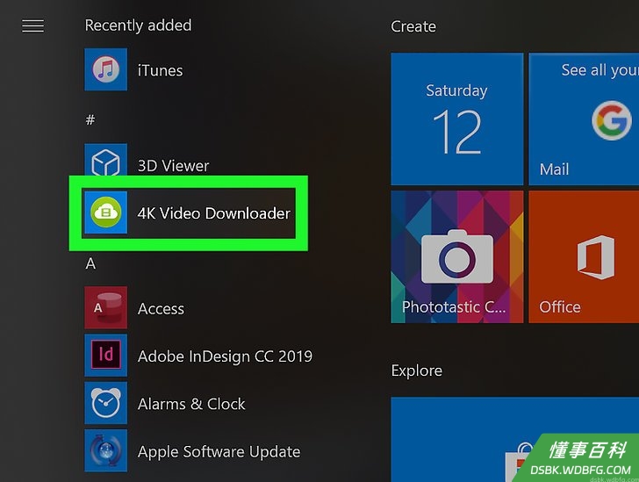Click the iTunes app icon
The height and width of the screenshot is (482, 639).
coord(106,69)
